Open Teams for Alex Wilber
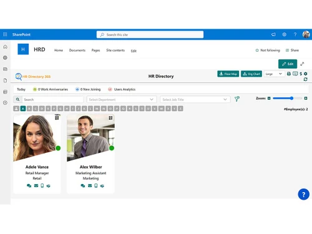The width and height of the screenshot is (312, 234). [x=102, y=186]
